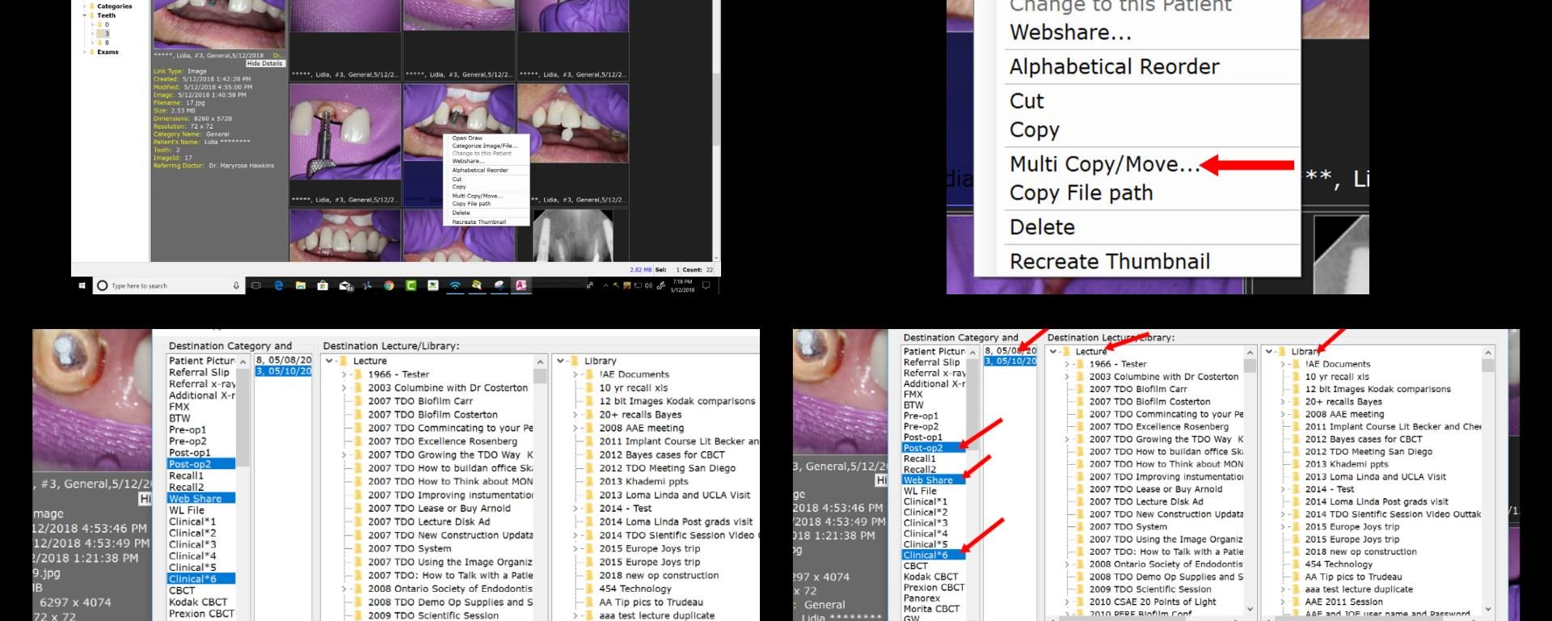Open the Mail app taskbar icon
The image size is (1552, 621).
(345, 285)
